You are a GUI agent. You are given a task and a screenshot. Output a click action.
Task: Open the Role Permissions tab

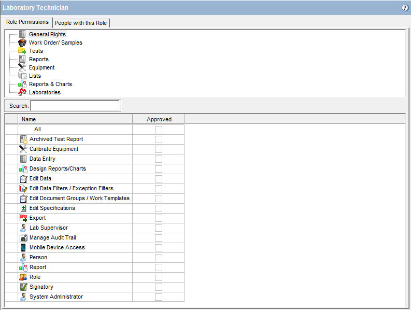pos(27,22)
